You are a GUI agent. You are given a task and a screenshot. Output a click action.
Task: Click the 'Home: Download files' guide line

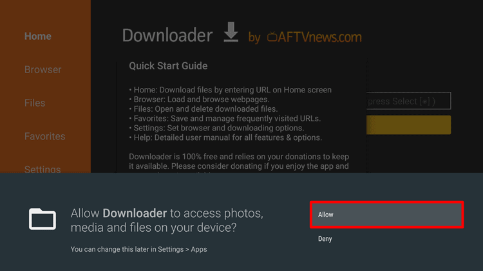(230, 90)
